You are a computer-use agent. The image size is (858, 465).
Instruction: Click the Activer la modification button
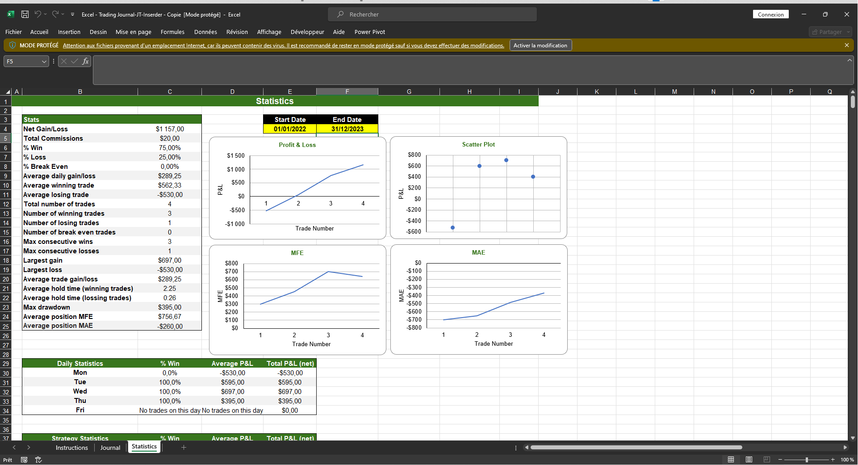coord(540,45)
